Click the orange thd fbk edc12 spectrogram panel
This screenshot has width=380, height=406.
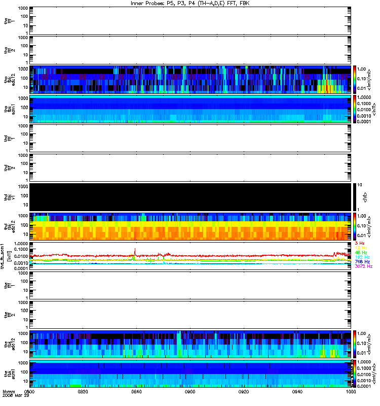click(x=191, y=226)
